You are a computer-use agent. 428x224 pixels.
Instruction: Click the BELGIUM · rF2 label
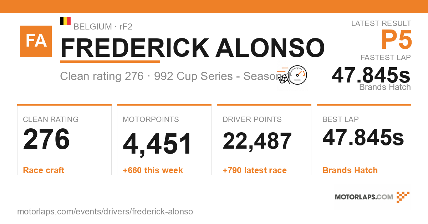(x=103, y=26)
